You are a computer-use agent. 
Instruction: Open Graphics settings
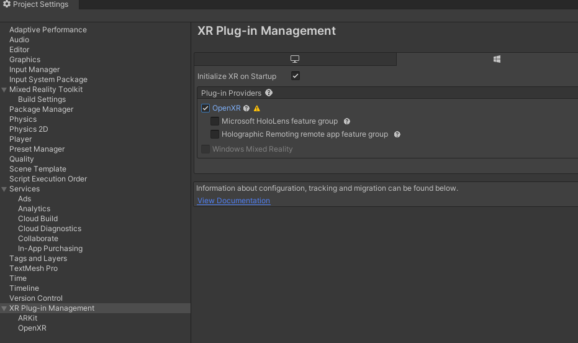25,60
